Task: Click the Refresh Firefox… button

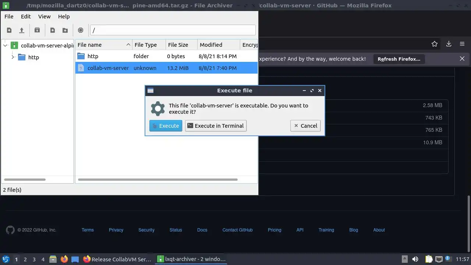Action: pos(399,59)
